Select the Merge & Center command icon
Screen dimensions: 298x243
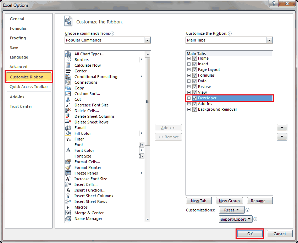click(x=69, y=213)
